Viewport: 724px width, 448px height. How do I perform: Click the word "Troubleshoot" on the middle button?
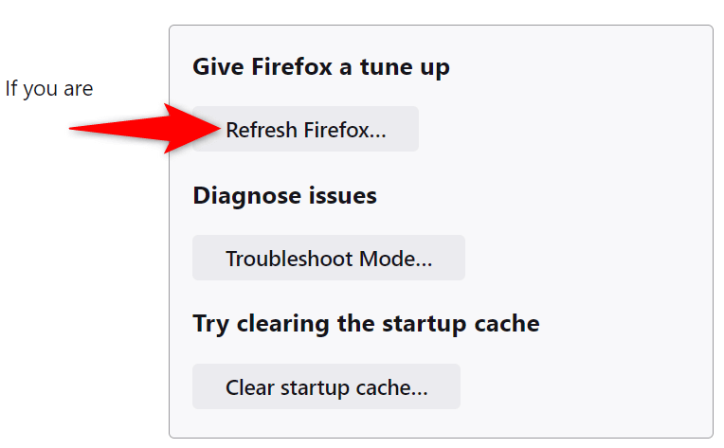tap(286, 259)
